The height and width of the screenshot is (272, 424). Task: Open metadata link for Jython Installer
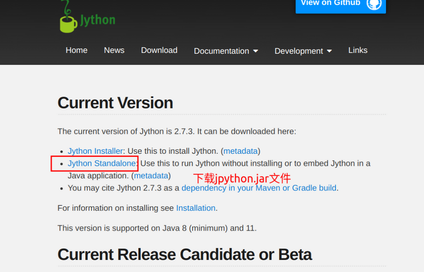240,151
